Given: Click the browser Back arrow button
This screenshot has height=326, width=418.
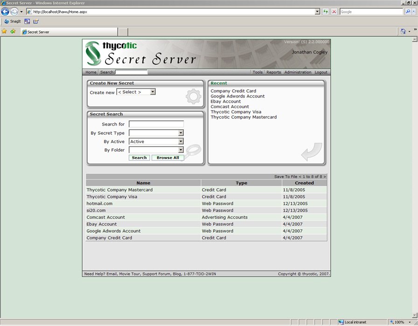Looking at the screenshot, I should click(5, 12).
